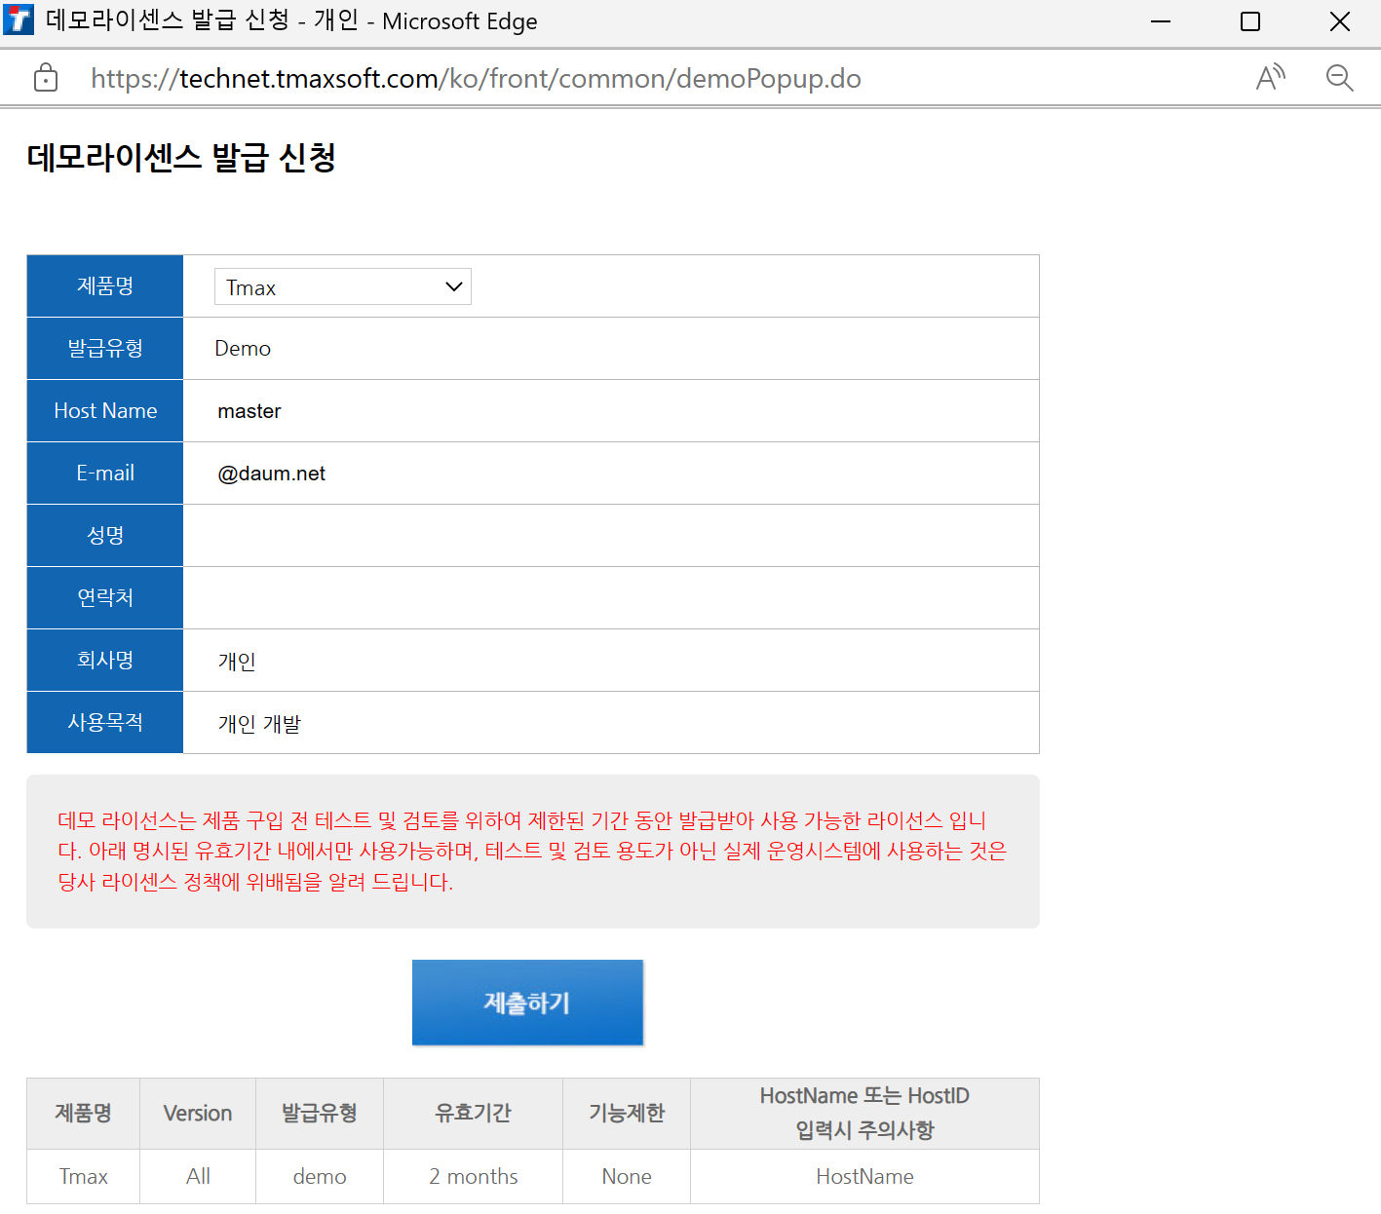Click the None cell in bottom table
Image resolution: width=1381 pixels, height=1214 pixels.
pyautogui.click(x=627, y=1177)
